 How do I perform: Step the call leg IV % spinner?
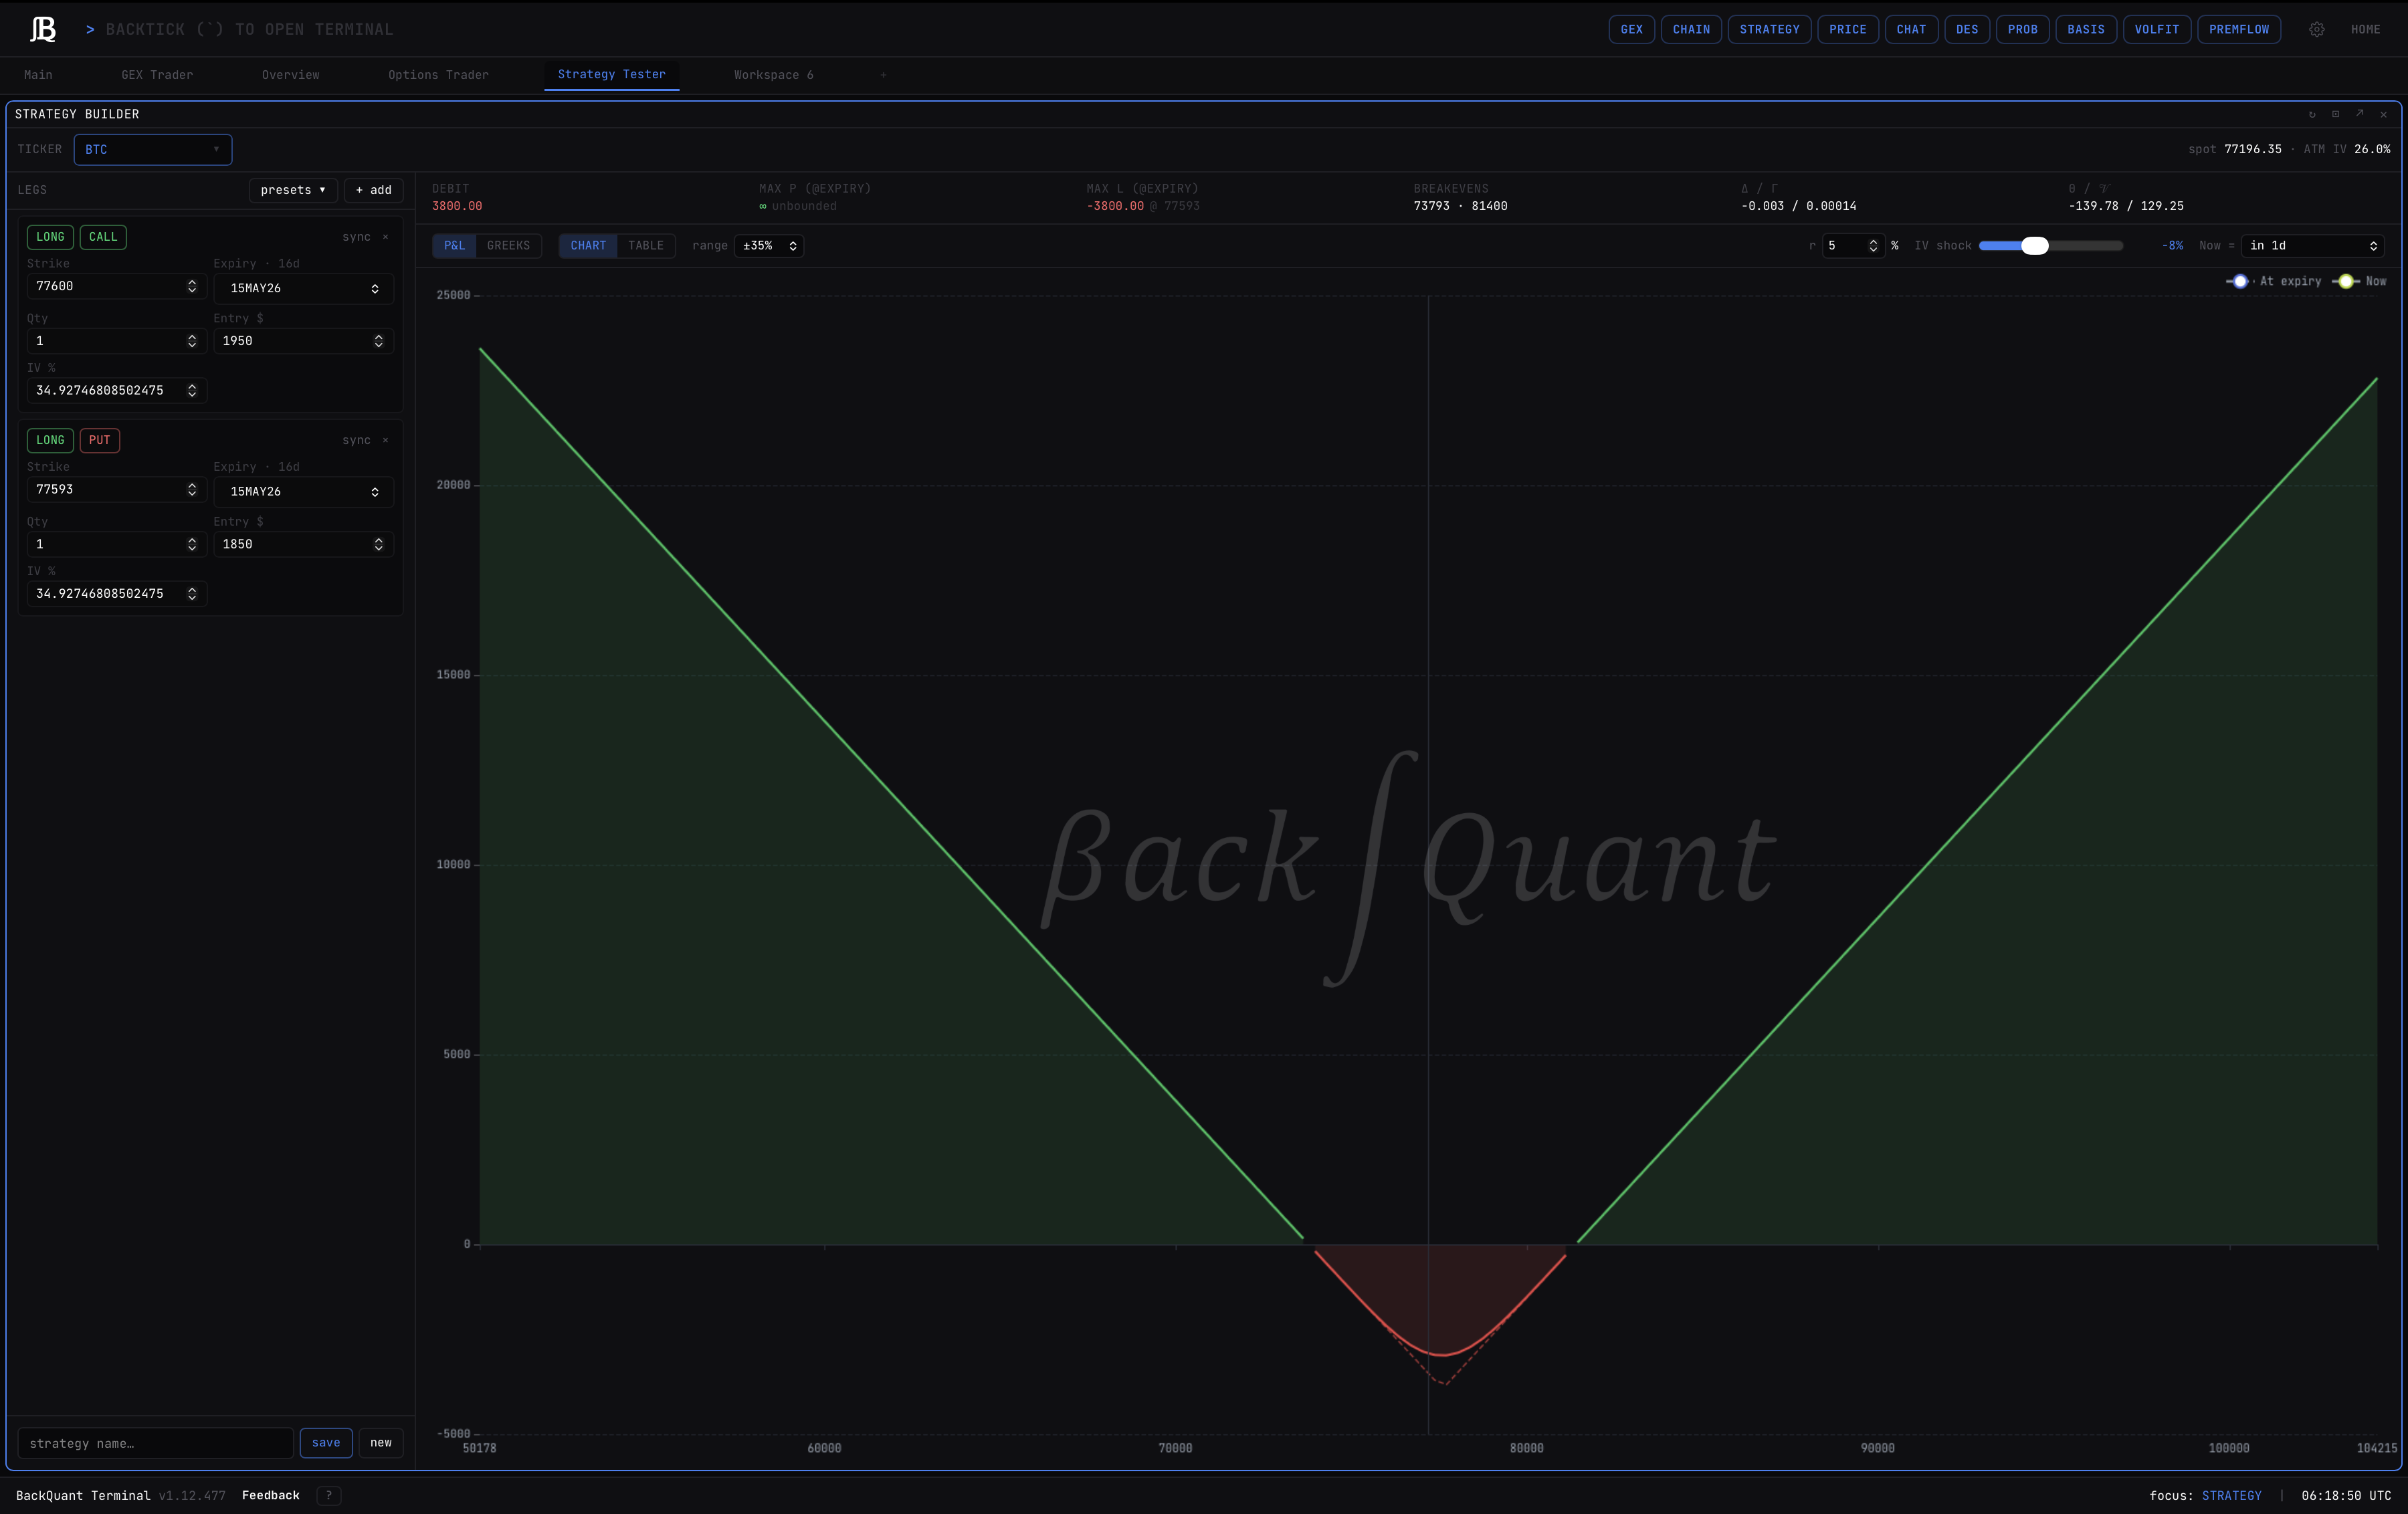tap(192, 391)
